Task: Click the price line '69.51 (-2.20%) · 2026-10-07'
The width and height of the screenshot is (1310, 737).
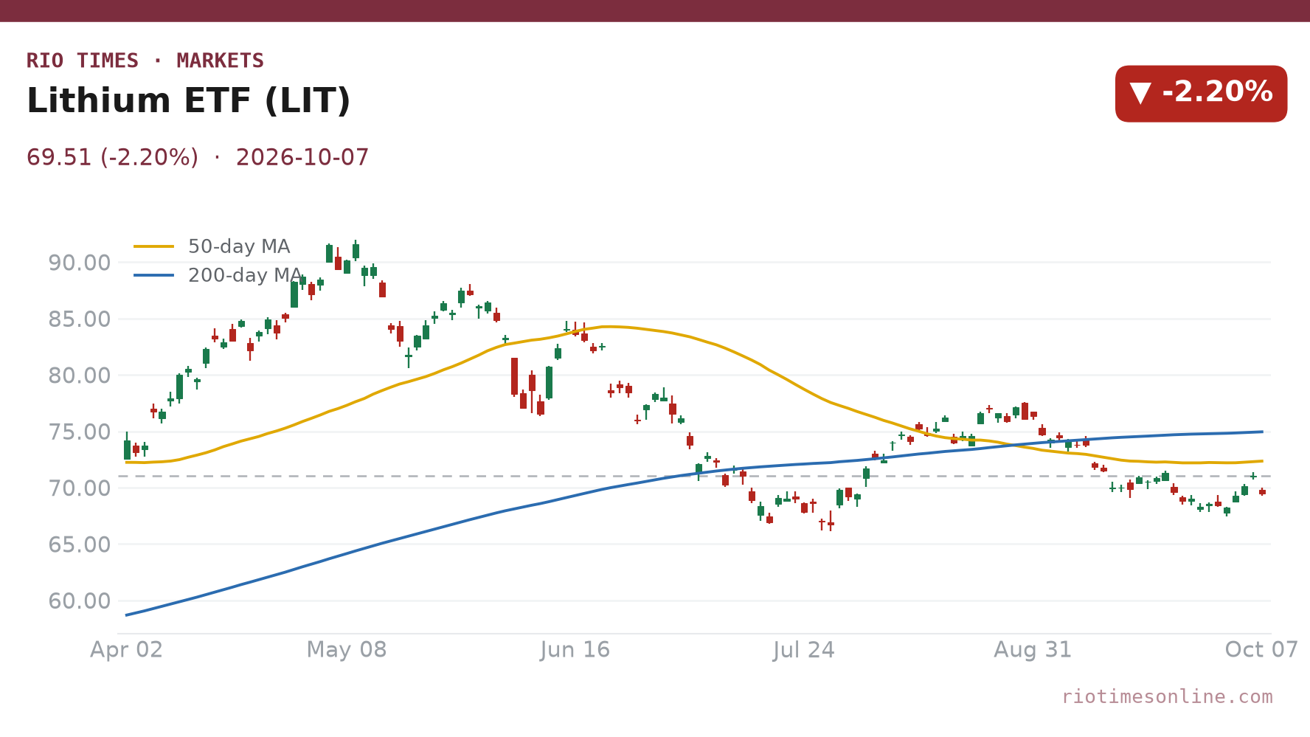Action: point(198,158)
